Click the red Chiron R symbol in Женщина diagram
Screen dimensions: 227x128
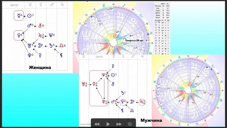coord(41,26)
